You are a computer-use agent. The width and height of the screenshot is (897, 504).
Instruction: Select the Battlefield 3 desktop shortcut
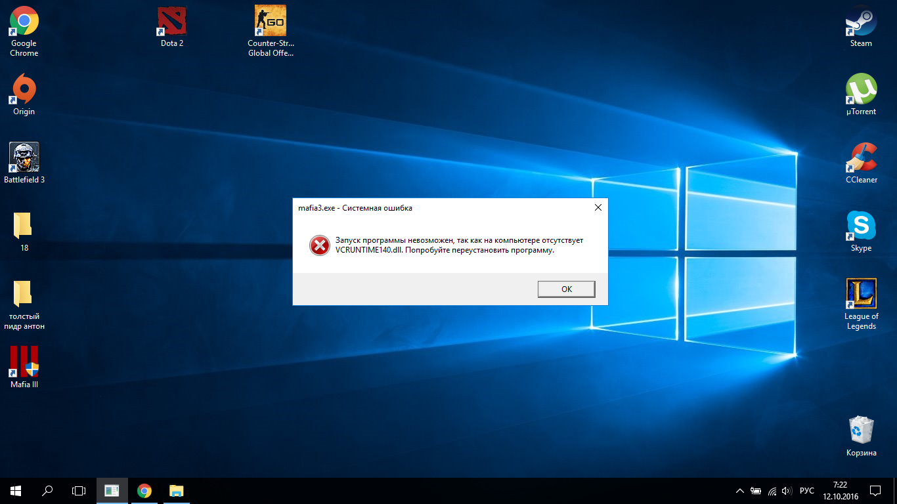coord(24,163)
